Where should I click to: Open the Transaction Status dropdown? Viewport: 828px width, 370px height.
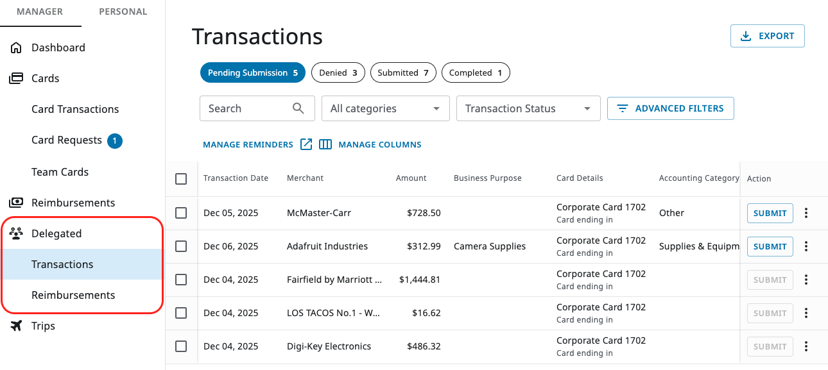click(528, 108)
